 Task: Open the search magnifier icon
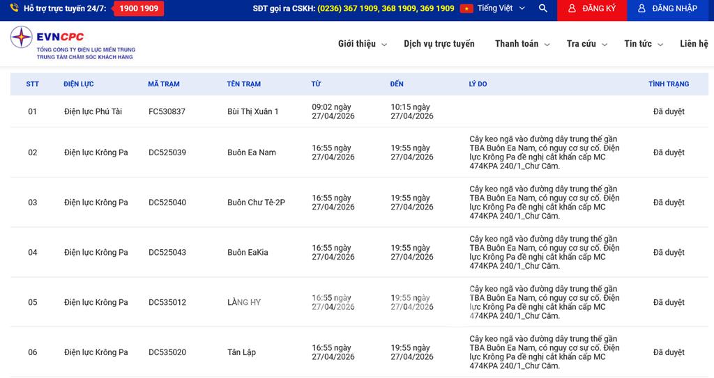pyautogui.click(x=543, y=8)
